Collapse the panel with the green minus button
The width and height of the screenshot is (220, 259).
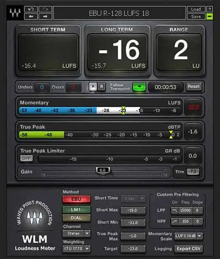click(x=209, y=16)
